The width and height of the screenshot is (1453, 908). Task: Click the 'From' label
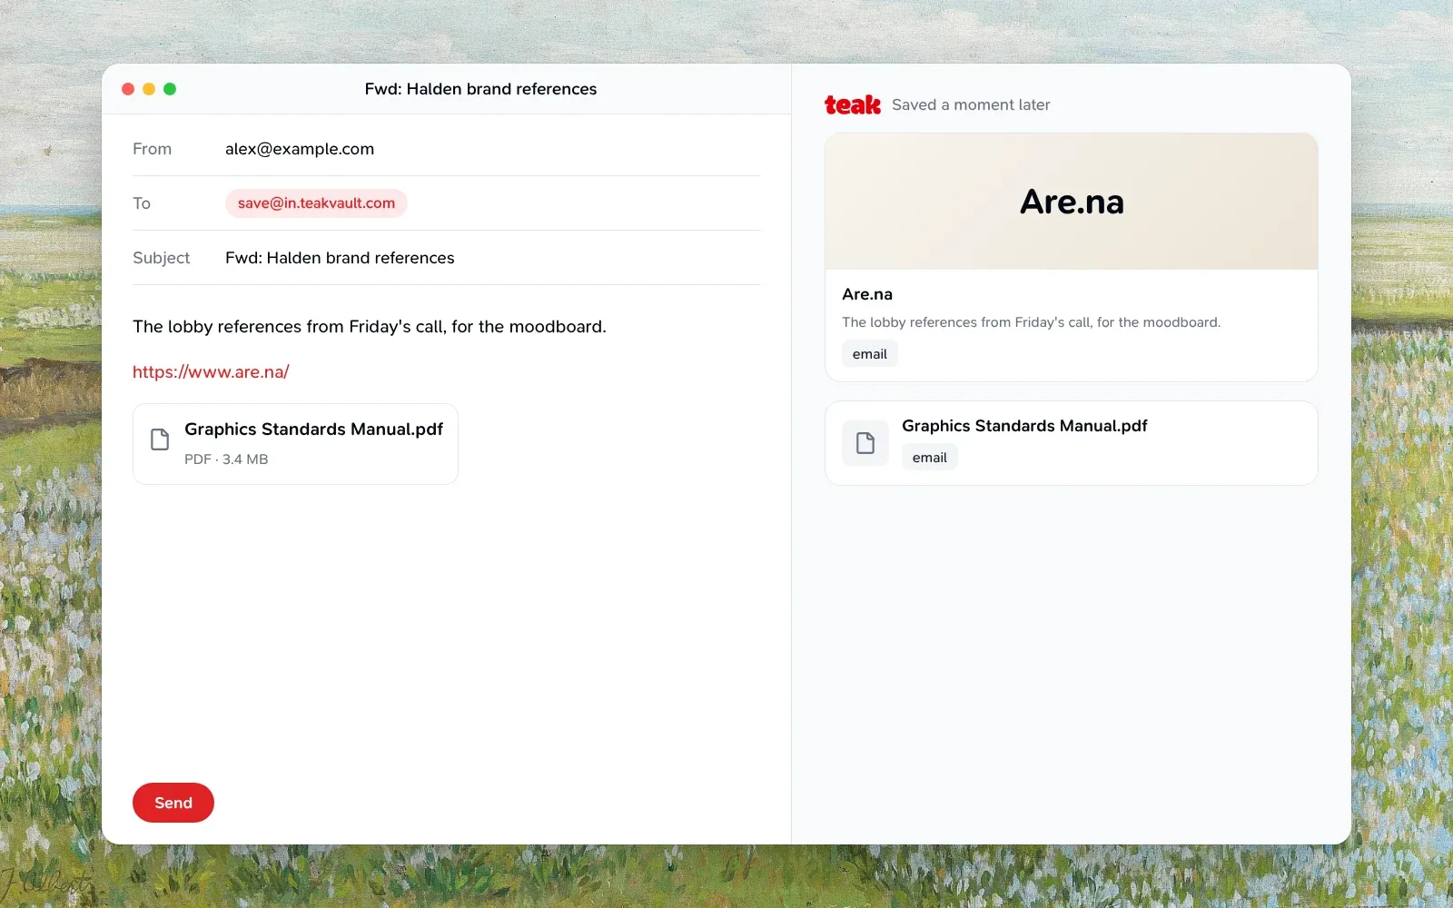point(152,149)
